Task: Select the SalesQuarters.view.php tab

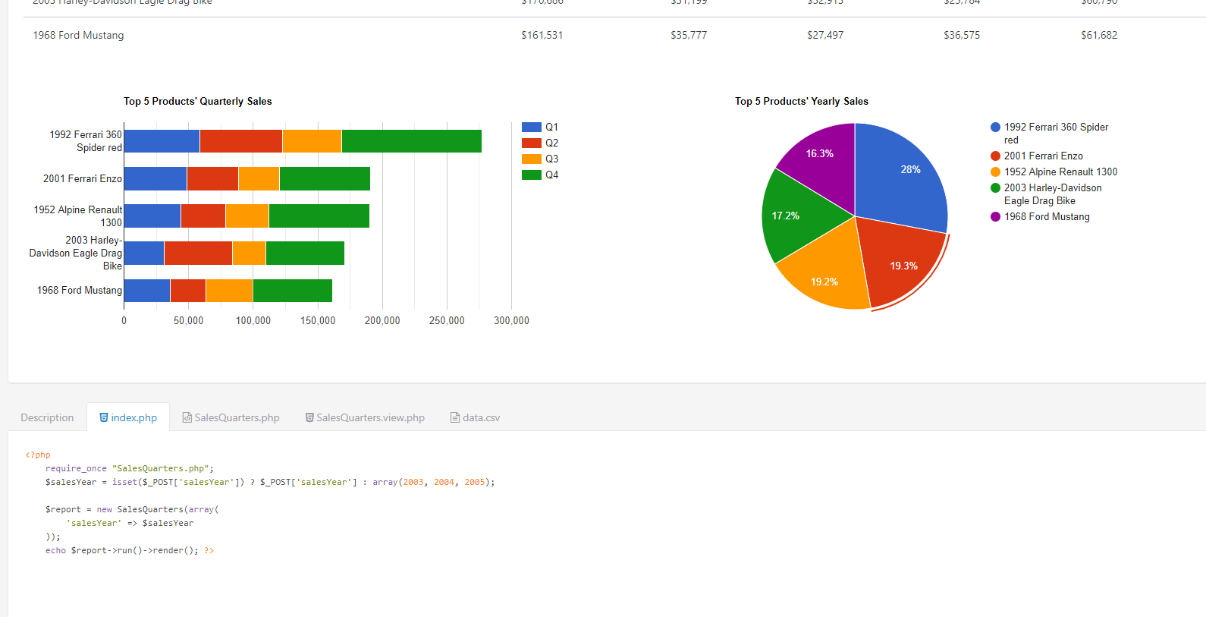Action: [365, 417]
